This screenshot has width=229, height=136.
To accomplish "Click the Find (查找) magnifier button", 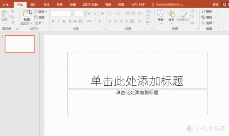I will click(x=207, y=11).
